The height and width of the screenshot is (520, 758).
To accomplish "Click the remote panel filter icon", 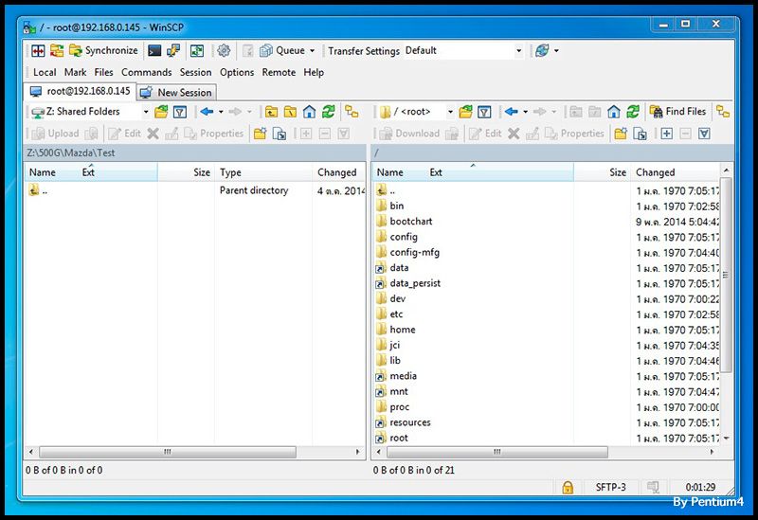I will 484,112.
